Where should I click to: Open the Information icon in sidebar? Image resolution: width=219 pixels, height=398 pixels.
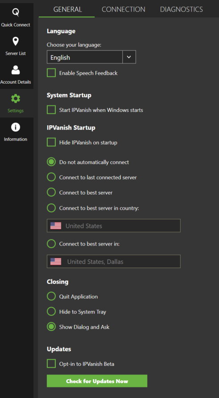(x=16, y=127)
